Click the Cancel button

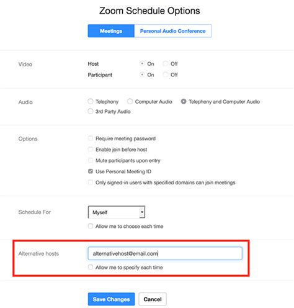(153, 299)
